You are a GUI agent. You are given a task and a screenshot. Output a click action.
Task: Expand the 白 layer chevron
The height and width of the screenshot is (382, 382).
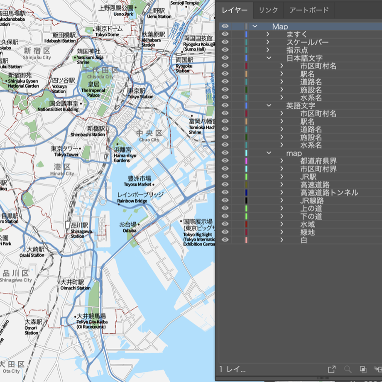coord(282,240)
